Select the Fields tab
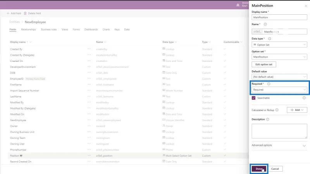310x174 pixels. [x=13, y=29]
